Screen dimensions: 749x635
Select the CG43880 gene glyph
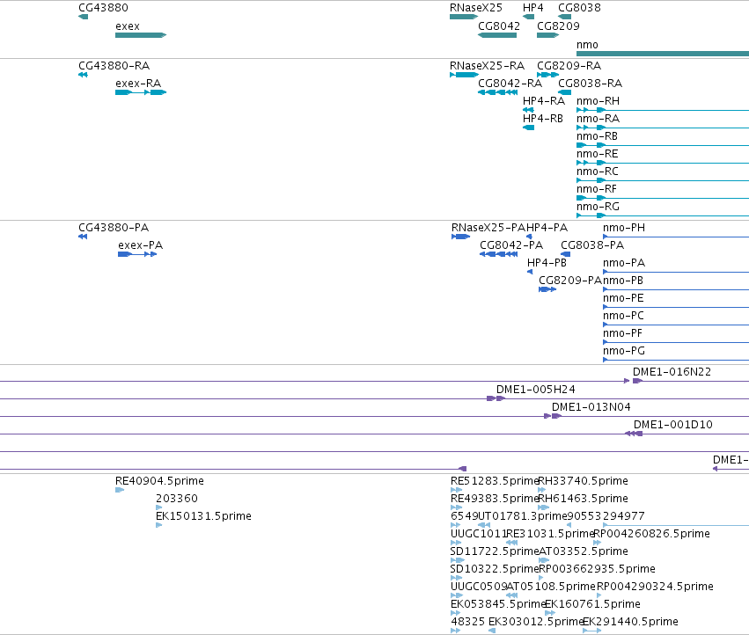[x=83, y=17]
